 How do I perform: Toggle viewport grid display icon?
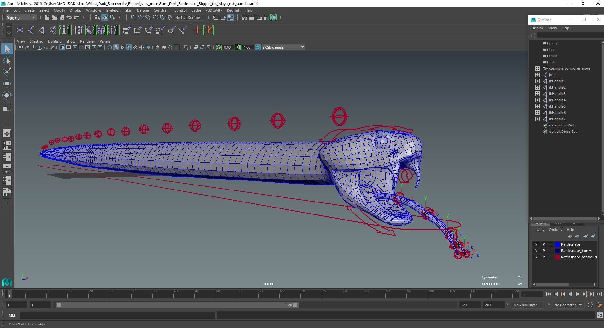62,47
